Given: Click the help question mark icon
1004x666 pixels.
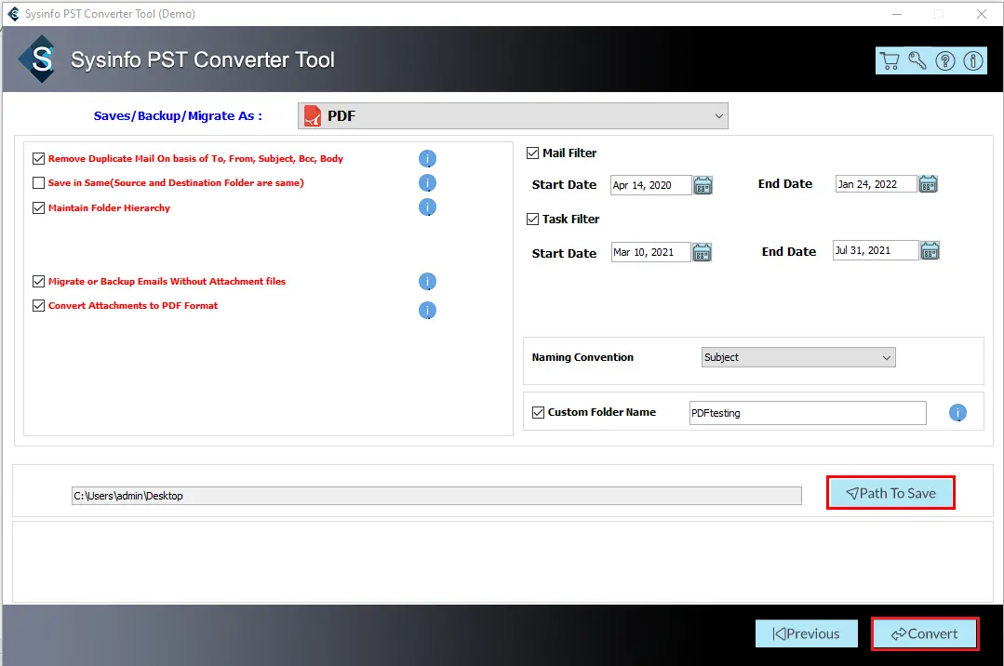Looking at the screenshot, I should pos(945,61).
